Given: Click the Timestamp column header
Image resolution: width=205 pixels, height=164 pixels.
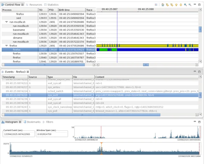Looking at the screenshot, I should 15,77.
